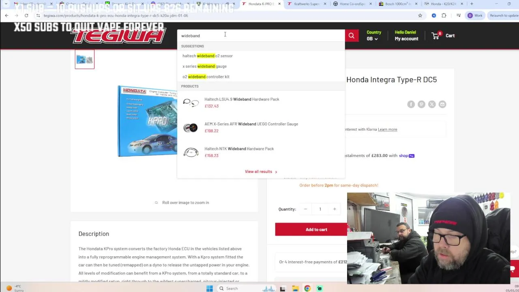Bookmark this page with the star icon
519x292 pixels.
point(420,15)
